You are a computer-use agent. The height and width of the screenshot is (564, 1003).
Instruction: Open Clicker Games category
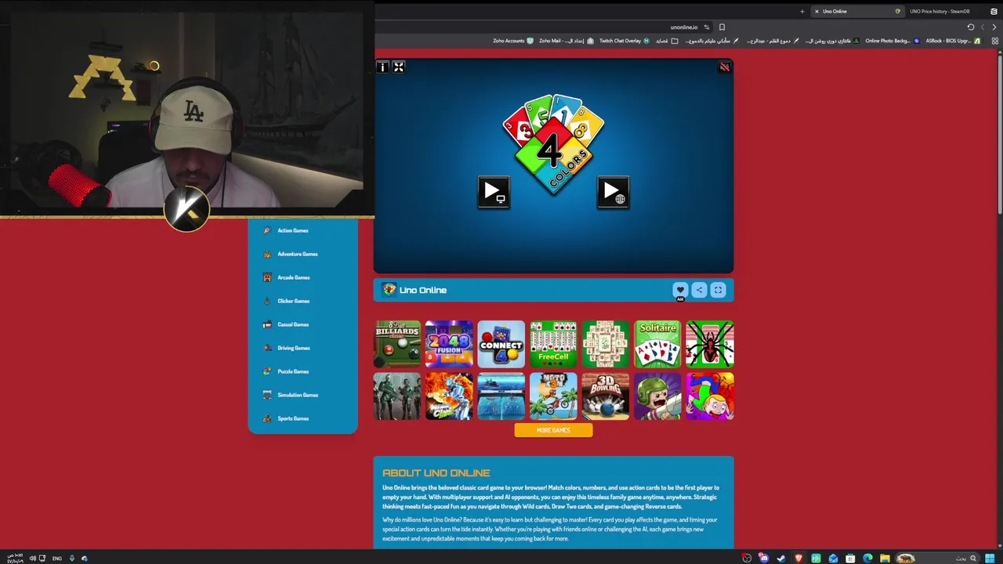point(293,301)
